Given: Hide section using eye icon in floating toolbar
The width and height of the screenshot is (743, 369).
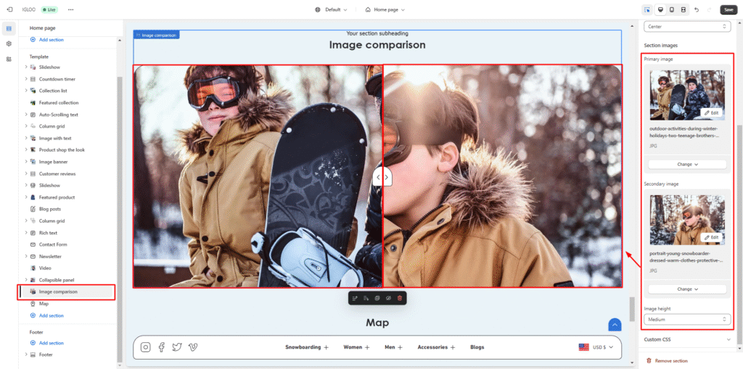Looking at the screenshot, I should (x=388, y=298).
